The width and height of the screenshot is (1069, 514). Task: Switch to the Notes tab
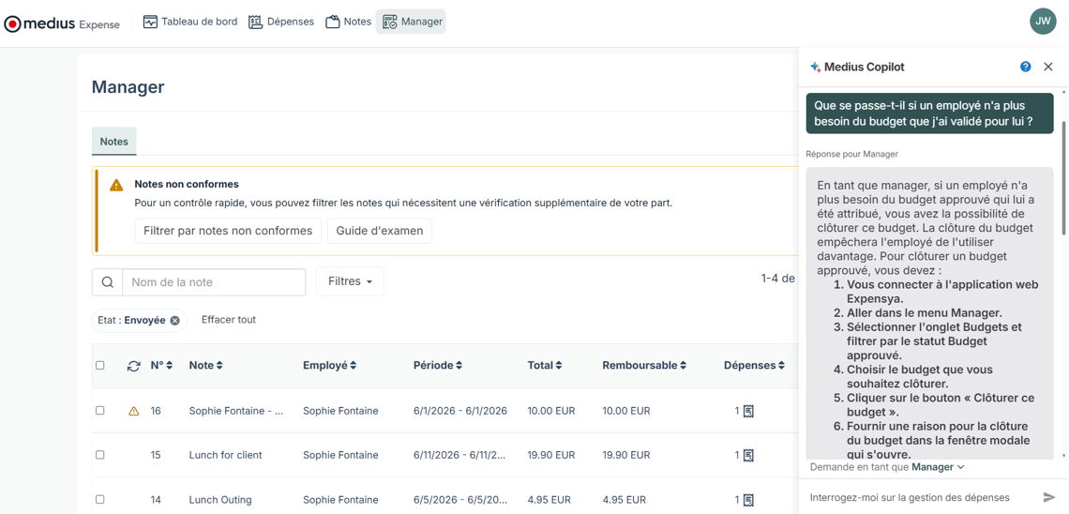(113, 141)
